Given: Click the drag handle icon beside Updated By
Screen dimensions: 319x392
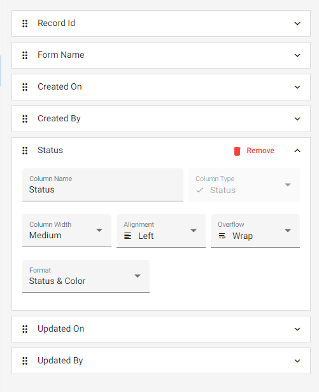Looking at the screenshot, I should tap(25, 361).
